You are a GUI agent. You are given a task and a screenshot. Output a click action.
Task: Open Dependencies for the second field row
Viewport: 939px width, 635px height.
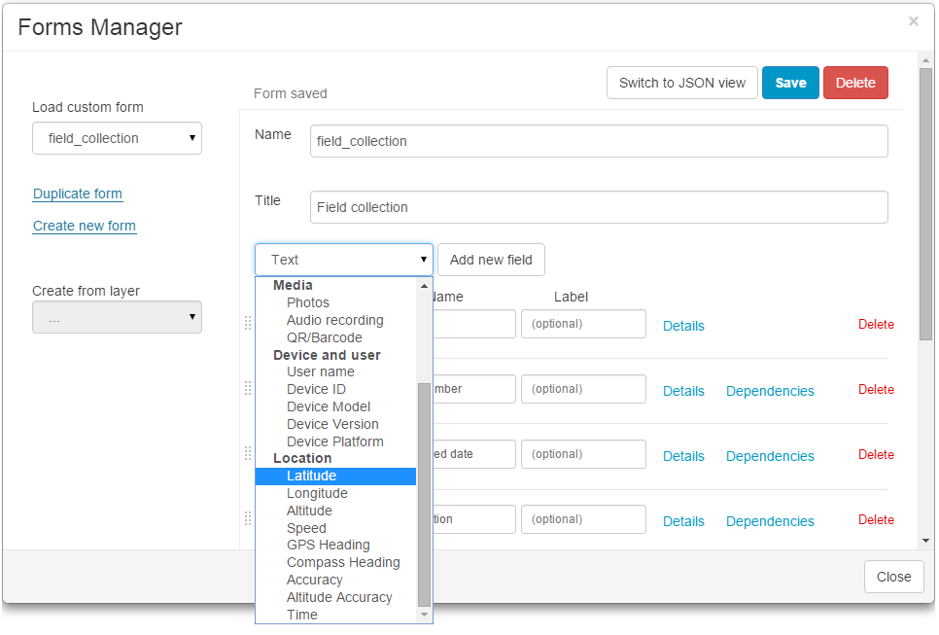tap(770, 391)
